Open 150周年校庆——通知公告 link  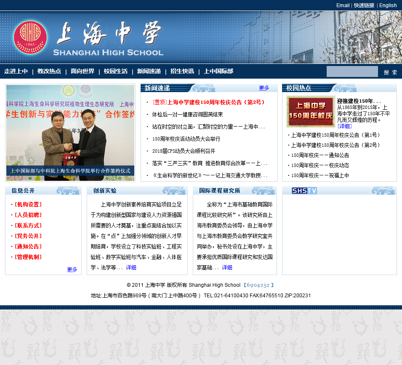click(x=320, y=155)
